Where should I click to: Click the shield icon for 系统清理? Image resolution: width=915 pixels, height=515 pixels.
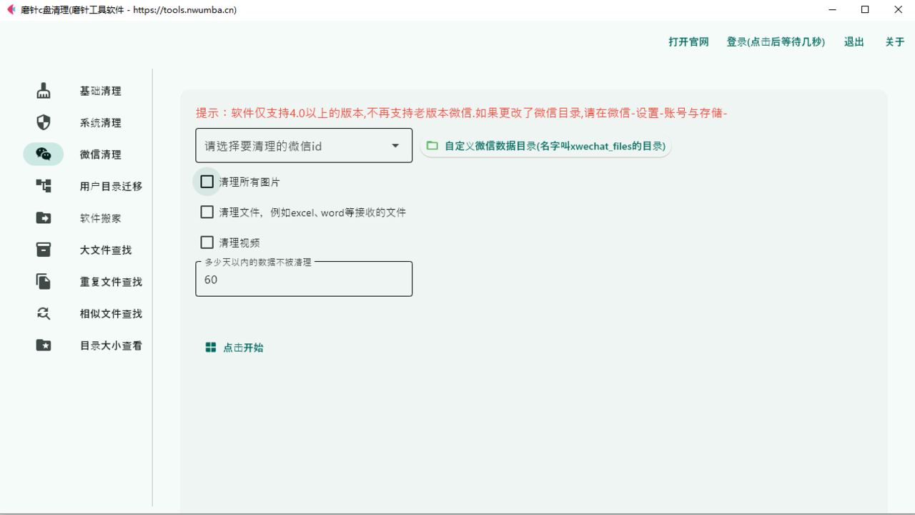coord(44,122)
